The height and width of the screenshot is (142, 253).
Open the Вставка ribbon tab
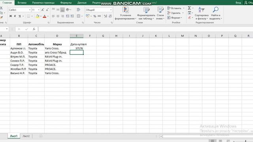pos(22,3)
